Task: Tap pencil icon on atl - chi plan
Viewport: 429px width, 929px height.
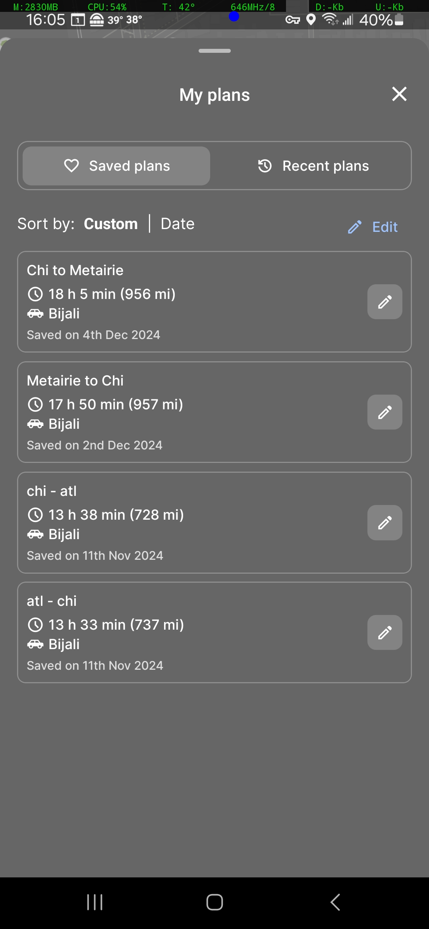Action: click(385, 632)
